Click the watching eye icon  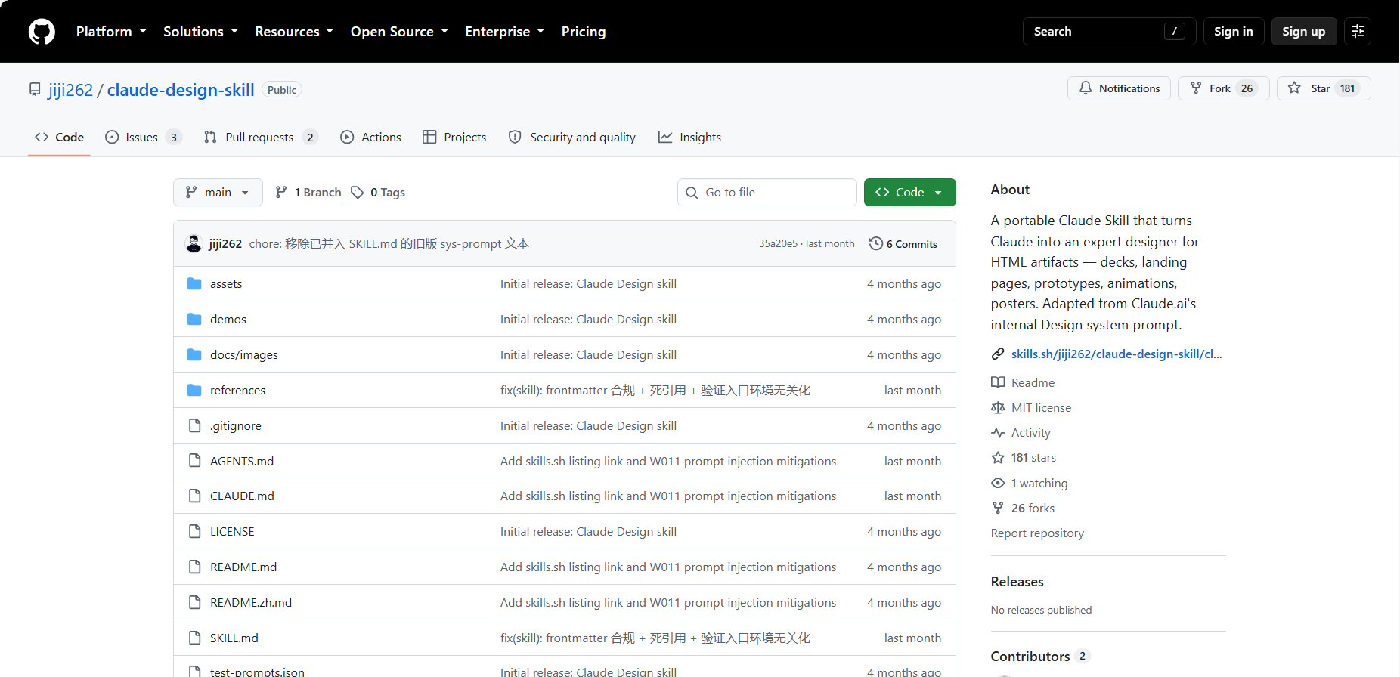[x=998, y=484]
